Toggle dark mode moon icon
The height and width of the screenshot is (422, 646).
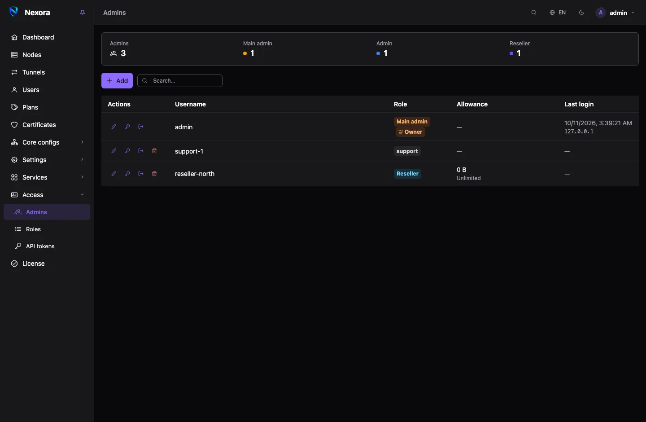click(582, 13)
